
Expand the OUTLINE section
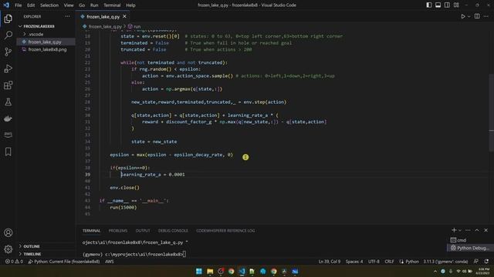coord(32,246)
